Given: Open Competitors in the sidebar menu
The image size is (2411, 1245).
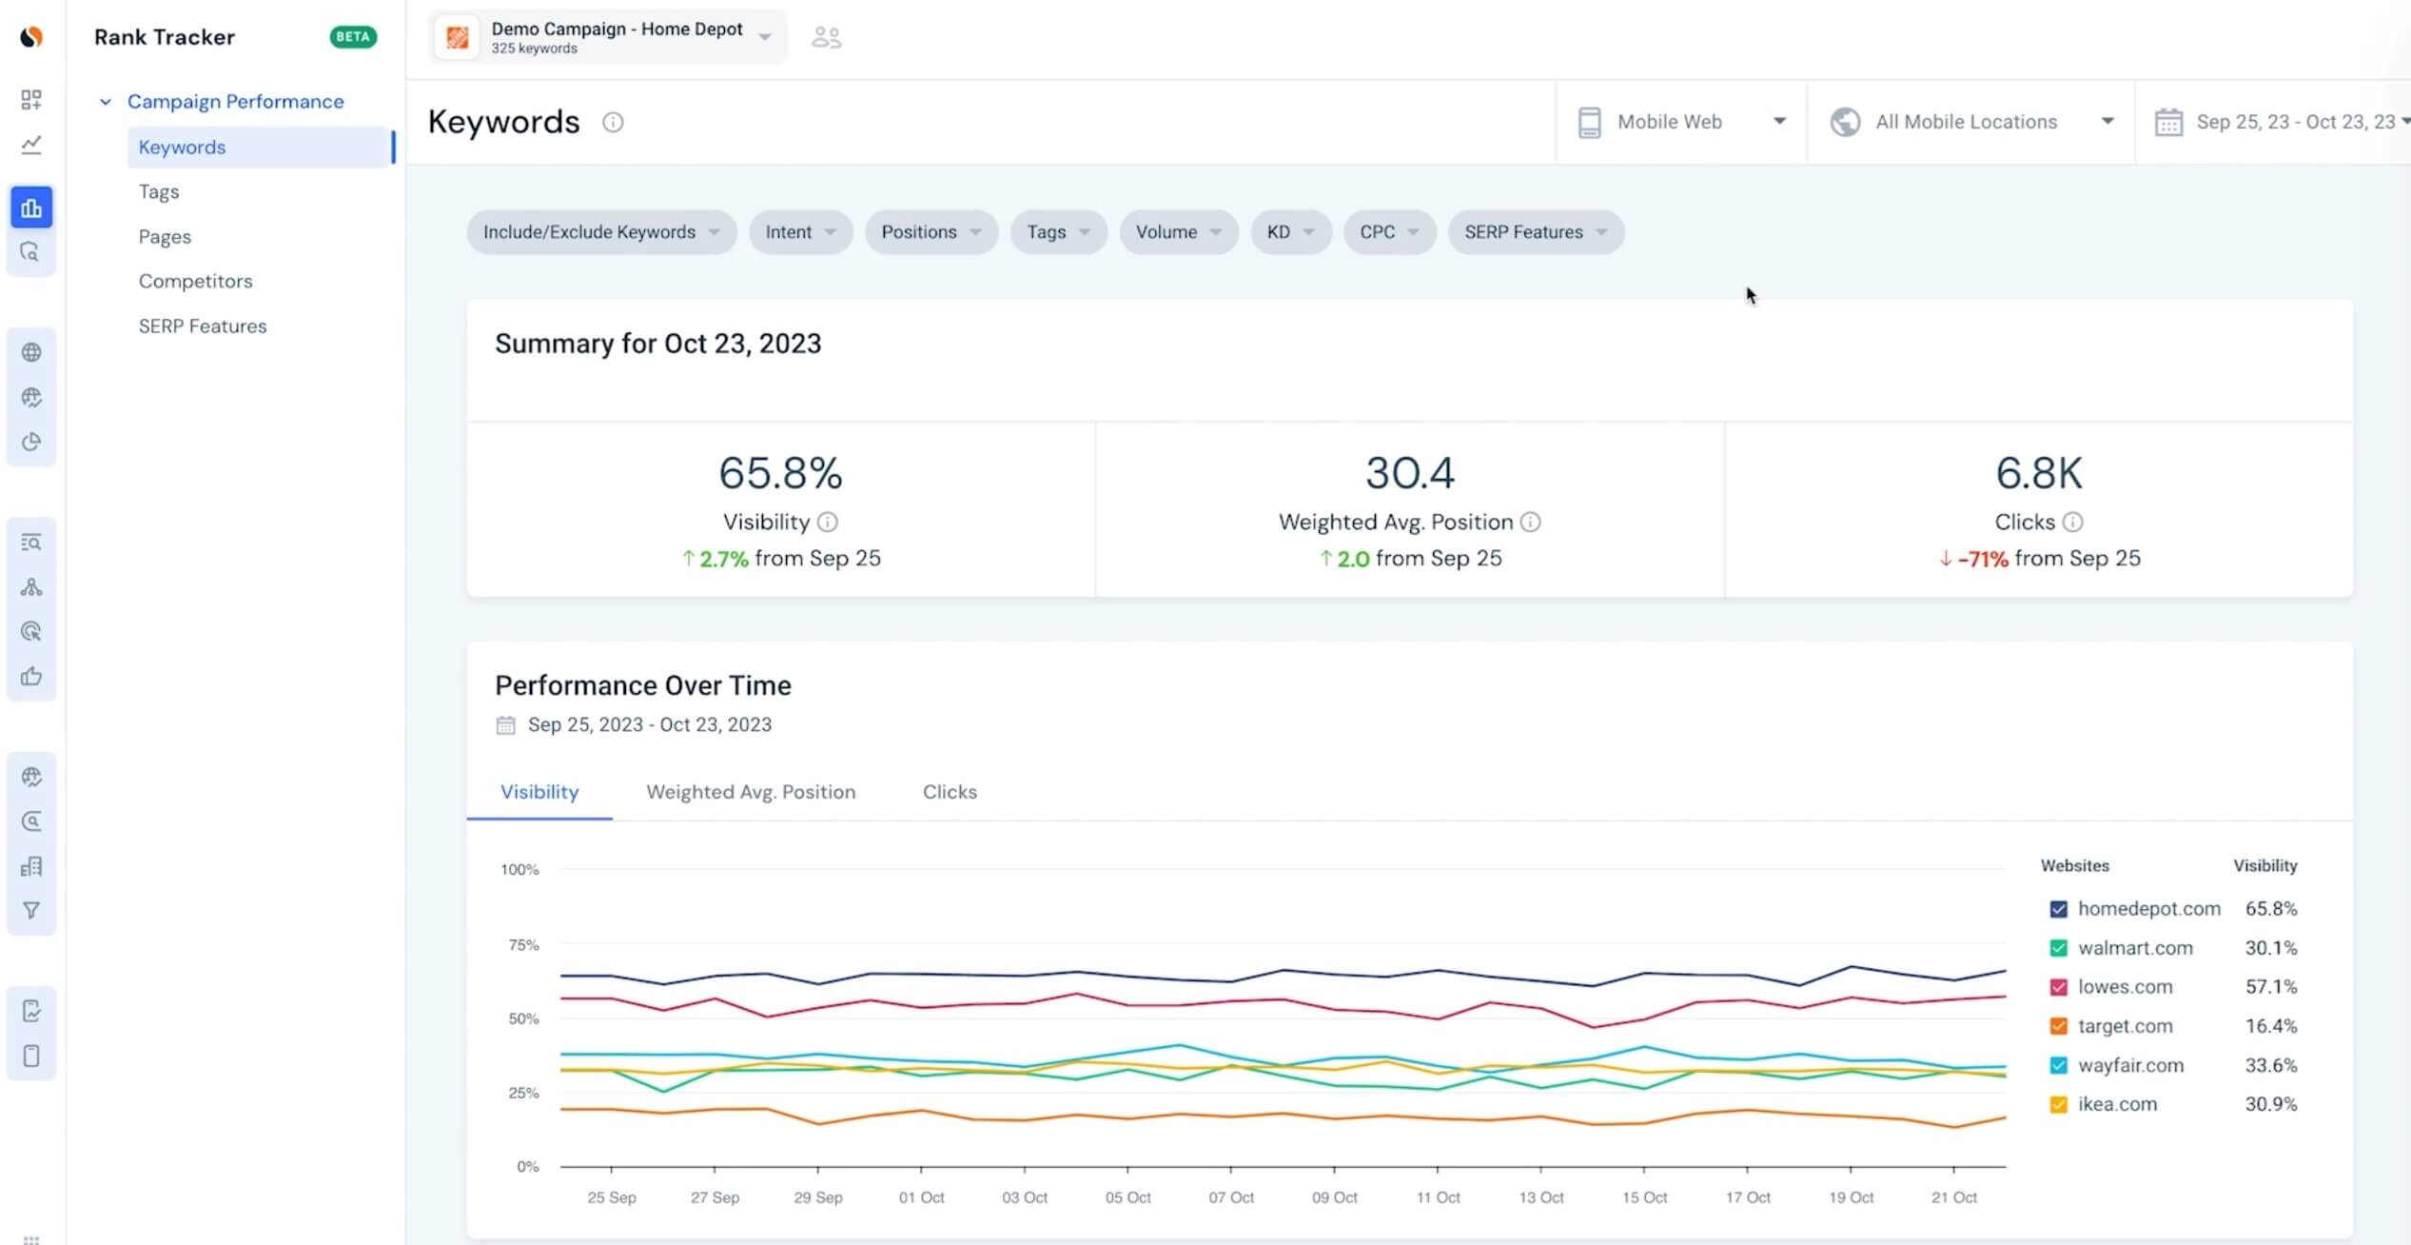Looking at the screenshot, I should [x=195, y=282].
